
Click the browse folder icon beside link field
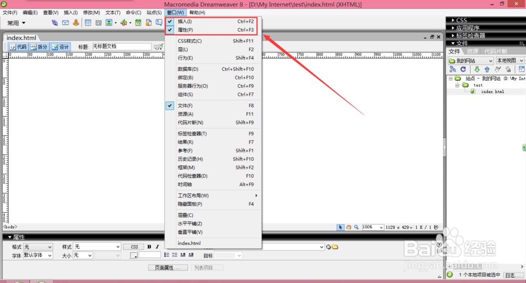click(335, 247)
